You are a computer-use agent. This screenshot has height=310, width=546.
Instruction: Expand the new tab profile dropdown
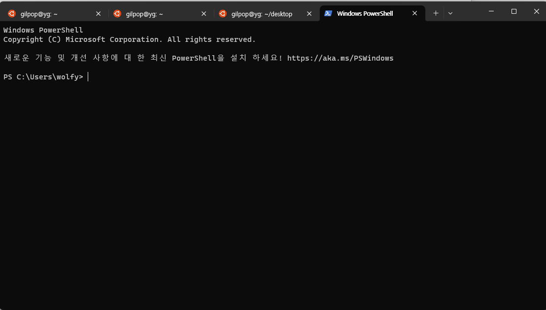point(450,13)
